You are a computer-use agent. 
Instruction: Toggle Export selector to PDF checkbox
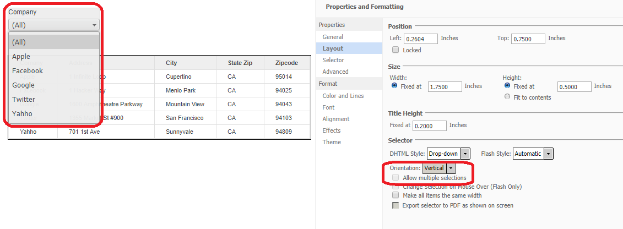tap(396, 205)
